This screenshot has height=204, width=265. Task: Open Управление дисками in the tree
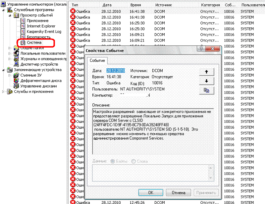tap(38, 86)
